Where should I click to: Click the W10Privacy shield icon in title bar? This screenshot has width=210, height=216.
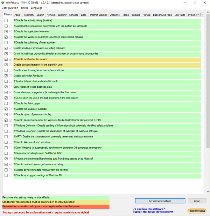pyautogui.click(x=3, y=2)
